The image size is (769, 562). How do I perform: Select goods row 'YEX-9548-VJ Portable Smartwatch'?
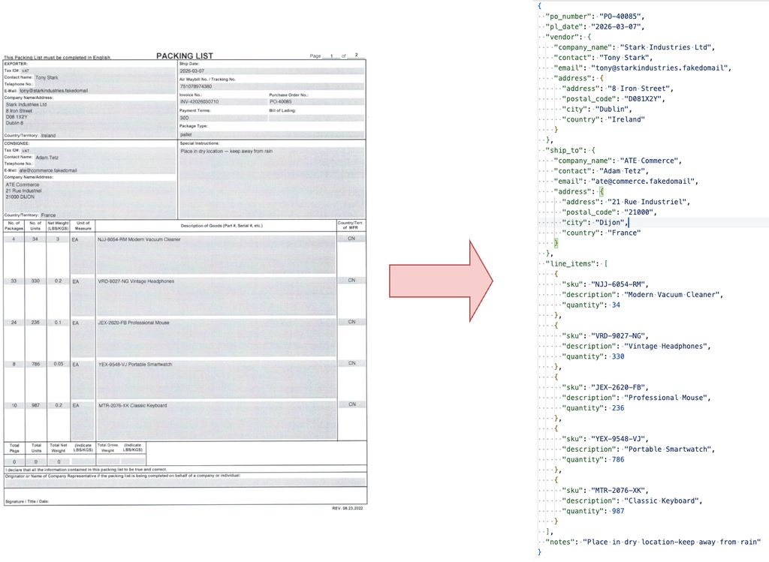click(135, 365)
